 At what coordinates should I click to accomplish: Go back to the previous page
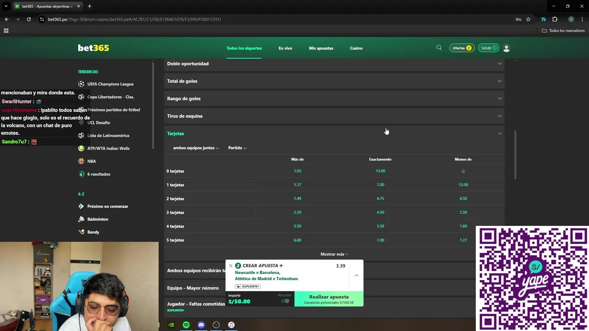click(6, 19)
